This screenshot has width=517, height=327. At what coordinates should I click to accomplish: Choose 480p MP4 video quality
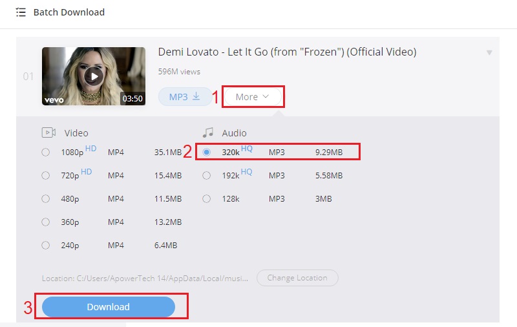(x=45, y=199)
